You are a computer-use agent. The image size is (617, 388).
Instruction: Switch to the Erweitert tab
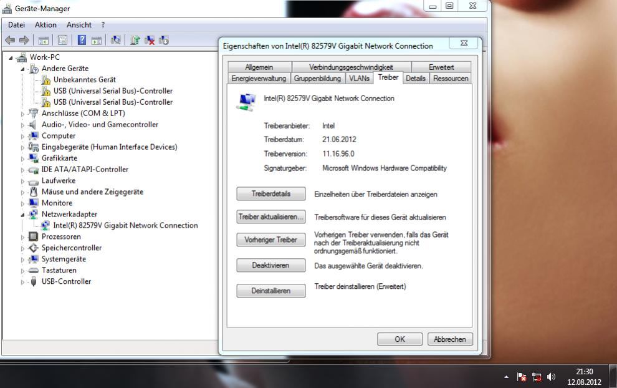coord(441,67)
